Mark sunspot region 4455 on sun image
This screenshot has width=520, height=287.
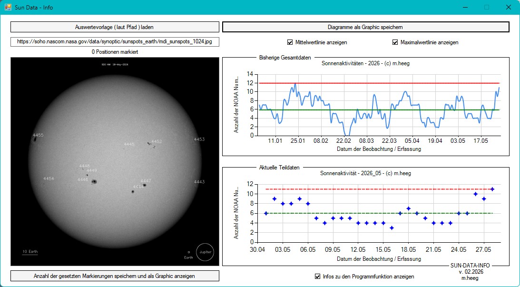(38, 135)
